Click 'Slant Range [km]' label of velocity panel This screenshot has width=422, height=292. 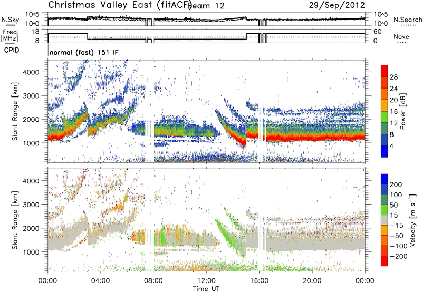click(15, 220)
